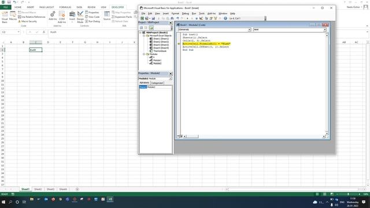This screenshot has width=370, height=208.
Task: Click Project Explorer icon in VBA toolbar
Action: pos(206,18)
